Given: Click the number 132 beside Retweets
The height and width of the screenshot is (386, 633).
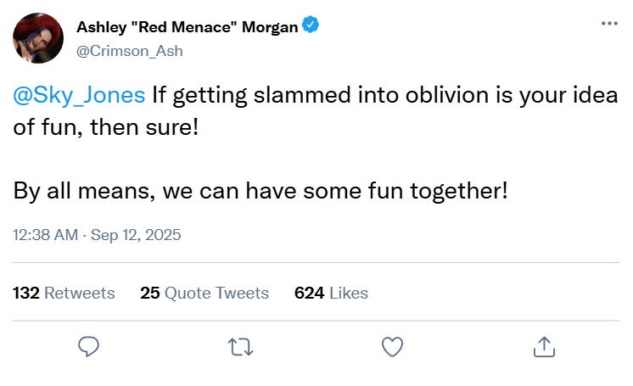Looking at the screenshot, I should point(26,293).
